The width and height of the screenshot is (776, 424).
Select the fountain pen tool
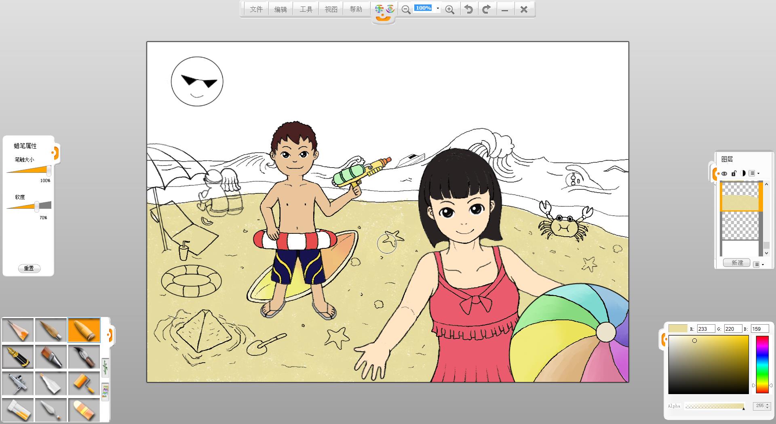tap(18, 357)
